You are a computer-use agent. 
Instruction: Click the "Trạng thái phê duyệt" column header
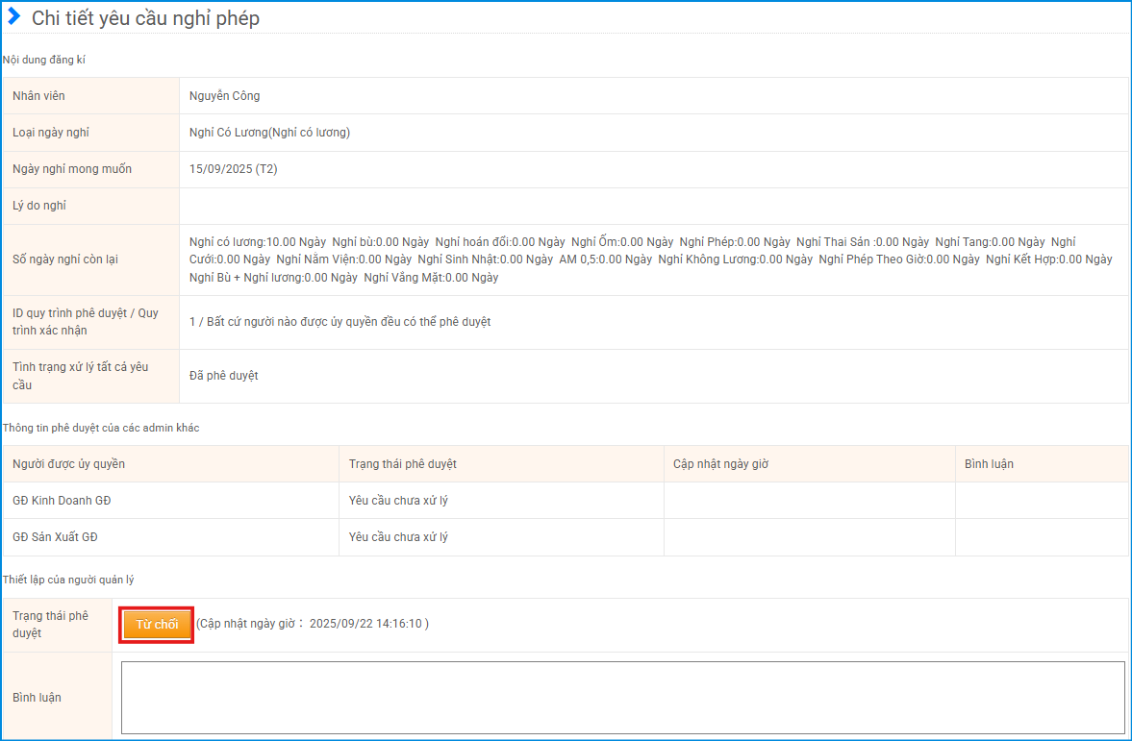(x=403, y=464)
